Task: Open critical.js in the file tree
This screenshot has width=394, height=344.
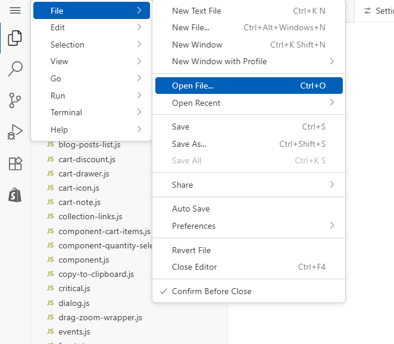Action: (76, 288)
